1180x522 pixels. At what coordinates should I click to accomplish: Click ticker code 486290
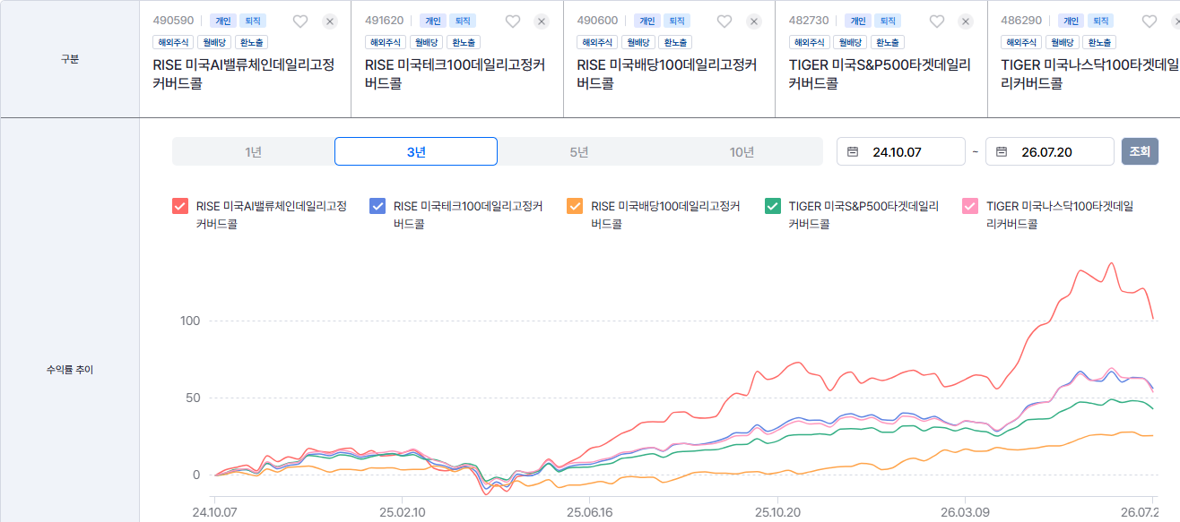click(x=1020, y=21)
